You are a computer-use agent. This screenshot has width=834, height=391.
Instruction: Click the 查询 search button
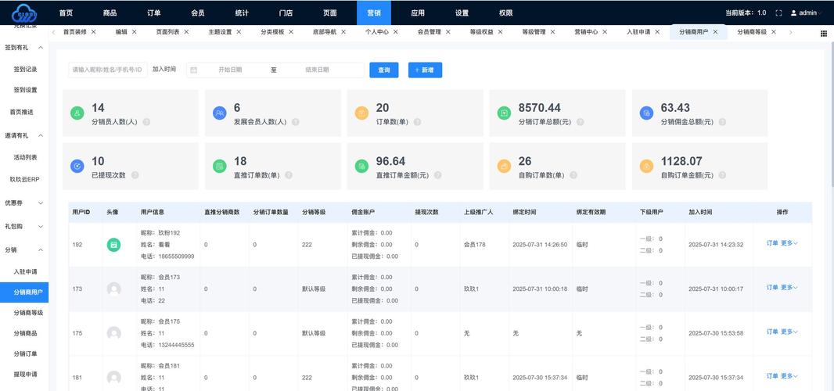point(384,70)
